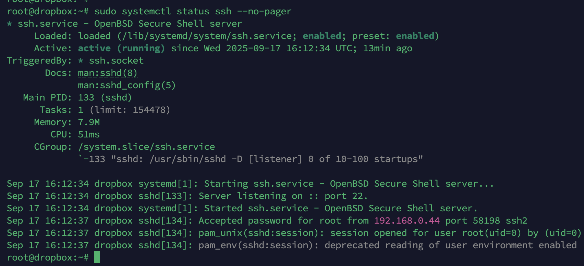Open the man:sshd(8) documentation link

pyautogui.click(x=108, y=73)
